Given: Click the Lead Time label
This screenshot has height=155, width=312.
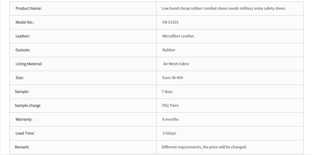Looking at the screenshot, I should coord(25,133).
